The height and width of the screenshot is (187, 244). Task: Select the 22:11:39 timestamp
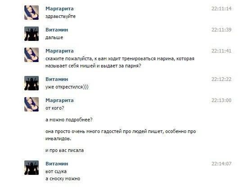[x=221, y=30]
